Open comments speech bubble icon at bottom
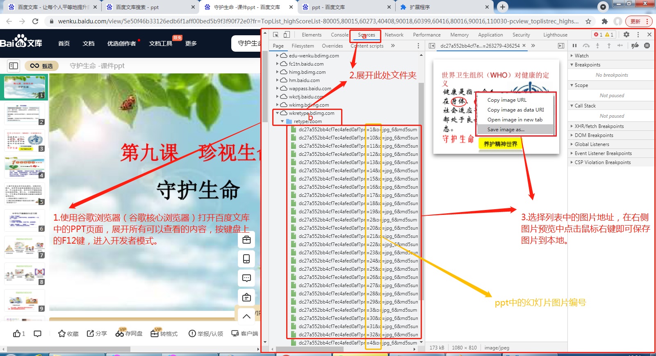Viewport: 656px width, 356px height. 37,333
